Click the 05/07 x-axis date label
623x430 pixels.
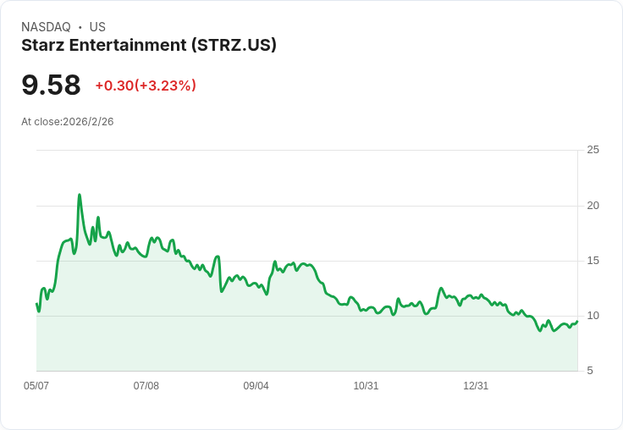tap(36, 386)
